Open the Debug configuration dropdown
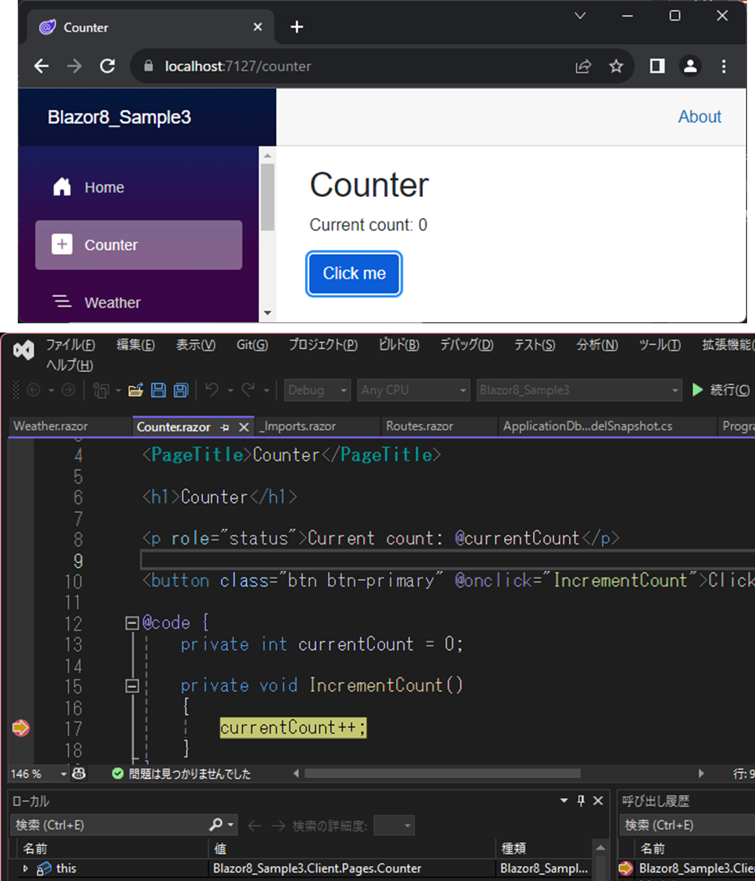 coord(317,390)
